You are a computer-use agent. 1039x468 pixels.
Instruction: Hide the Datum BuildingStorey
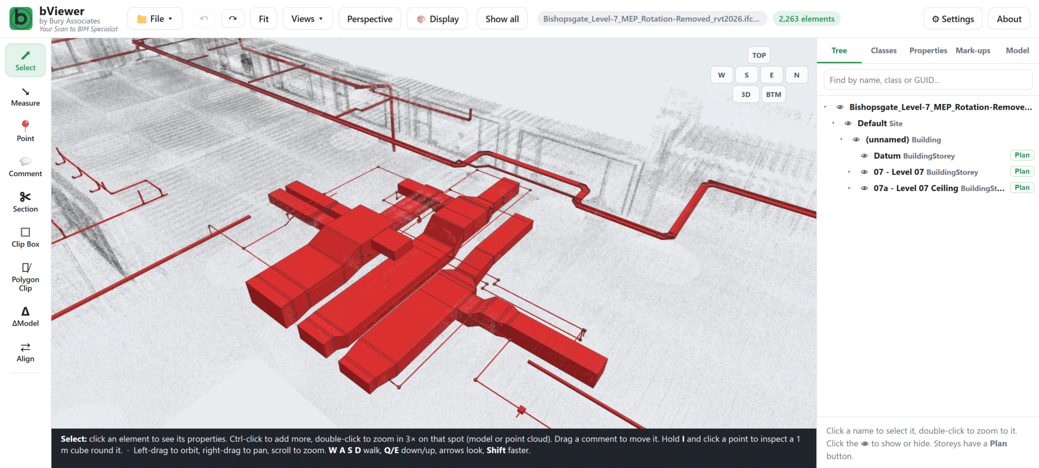click(x=864, y=156)
